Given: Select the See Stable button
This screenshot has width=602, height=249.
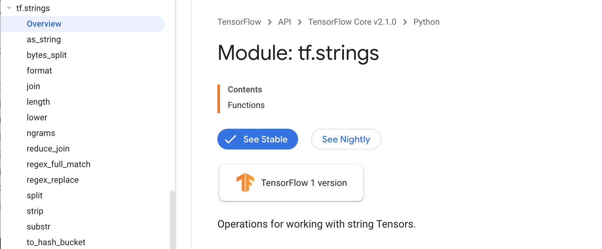Looking at the screenshot, I should tap(258, 139).
